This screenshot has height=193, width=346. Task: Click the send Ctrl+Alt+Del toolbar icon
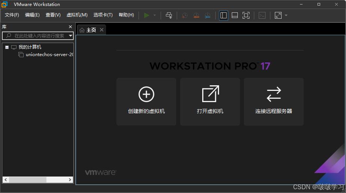click(x=169, y=15)
